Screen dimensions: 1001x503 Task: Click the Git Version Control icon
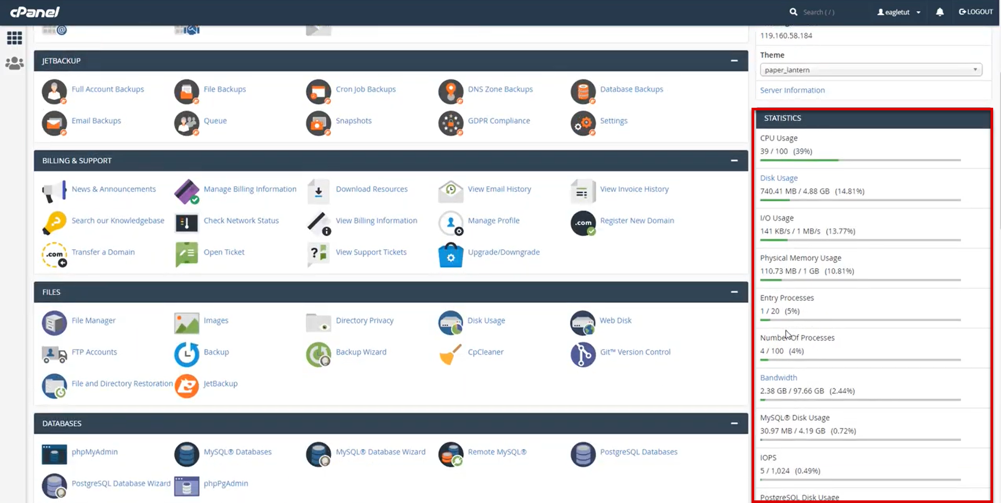(x=582, y=354)
